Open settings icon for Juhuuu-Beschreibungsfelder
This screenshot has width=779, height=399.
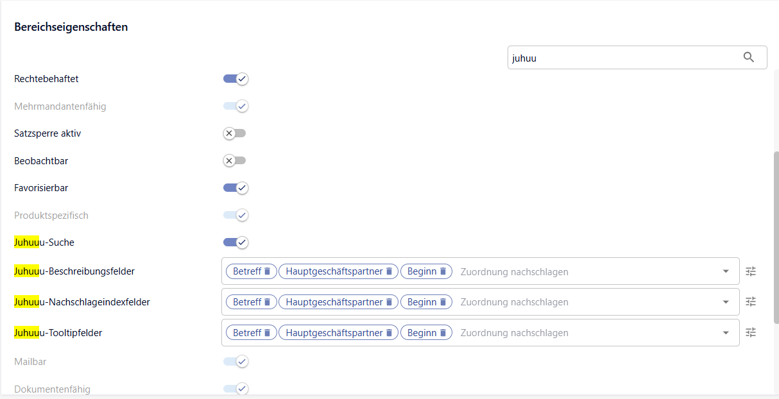coord(751,271)
